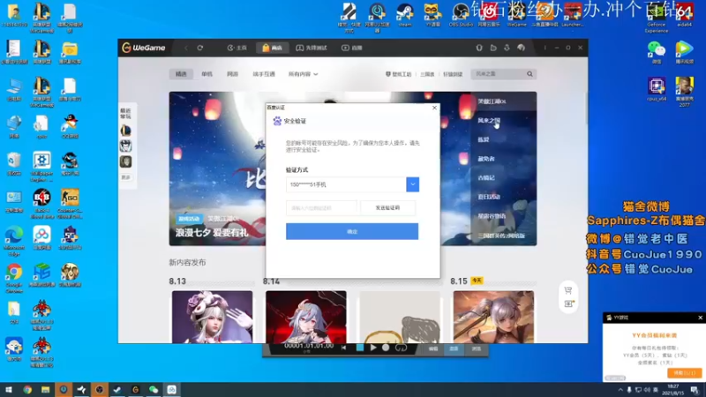This screenshot has height=397, width=706.
Task: Open second recent game icon in left sidebar
Action: pyautogui.click(x=125, y=146)
